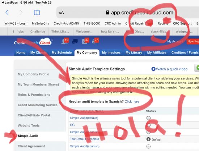The height and width of the screenshot is (151, 199).
Task: Select the Test Default Template radio button
Action: [148, 139]
